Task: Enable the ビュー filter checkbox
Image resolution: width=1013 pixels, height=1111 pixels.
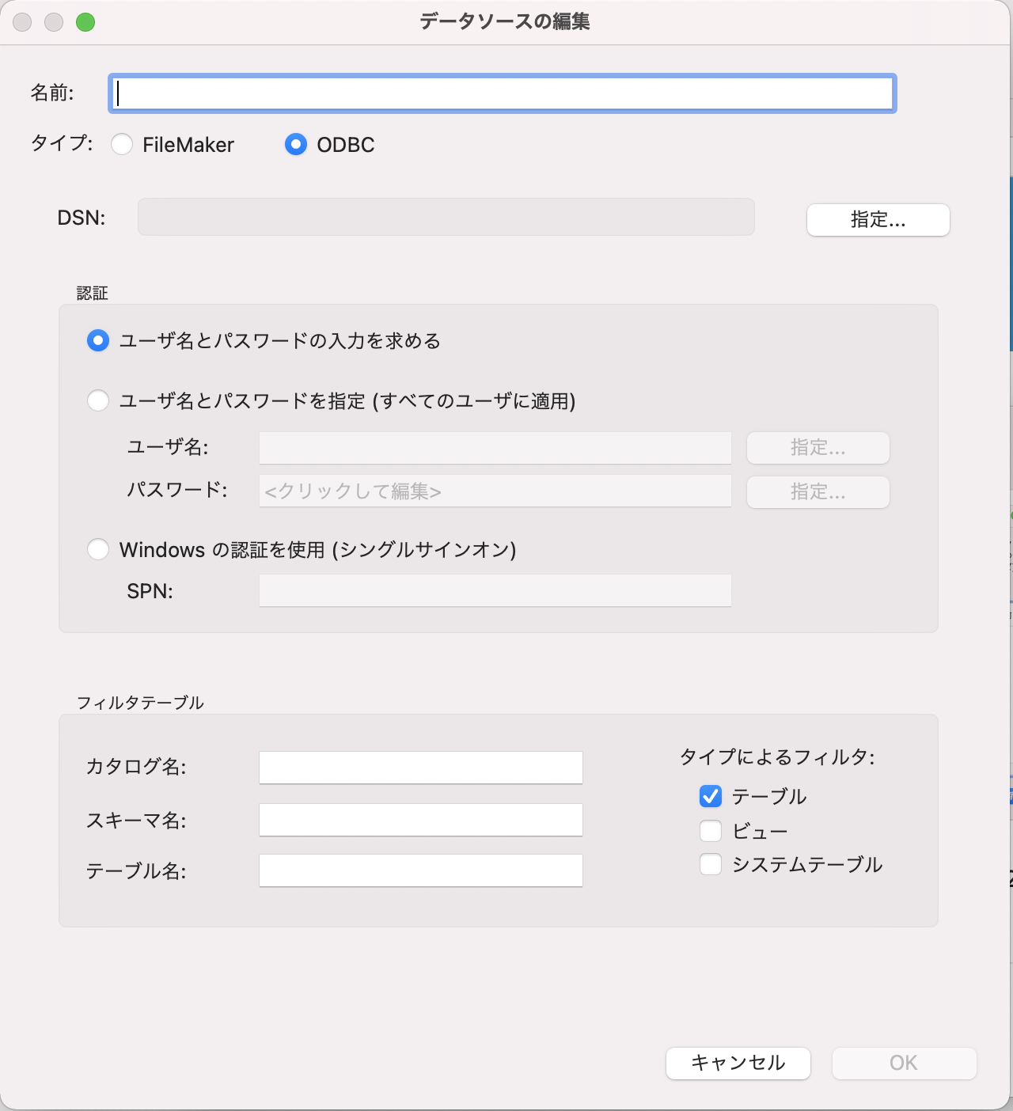Action: pos(711,831)
